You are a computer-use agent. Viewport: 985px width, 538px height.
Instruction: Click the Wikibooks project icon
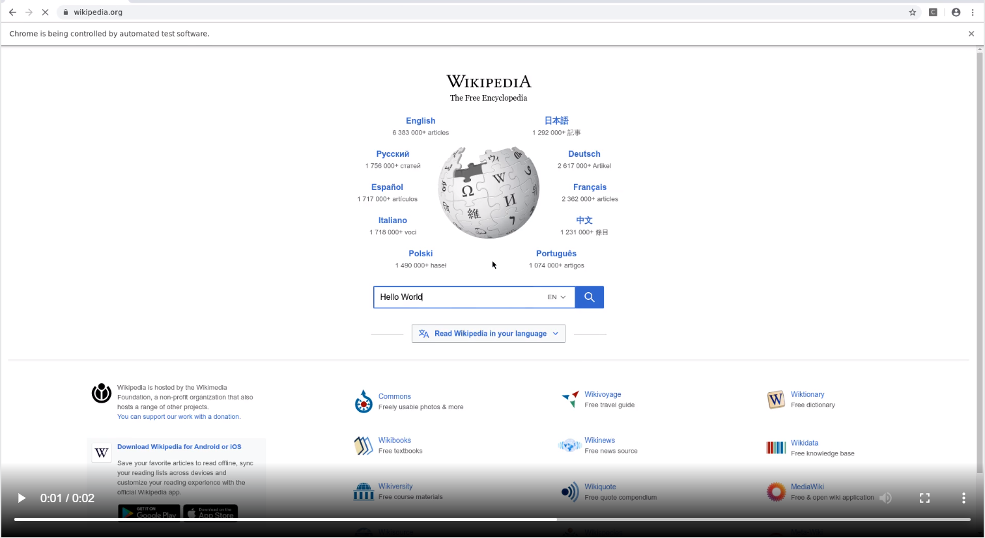363,446
